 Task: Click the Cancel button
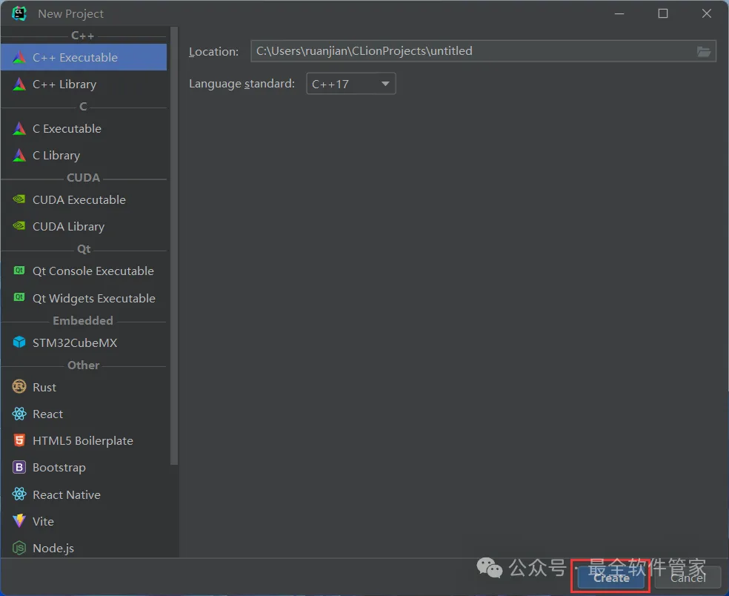688,577
